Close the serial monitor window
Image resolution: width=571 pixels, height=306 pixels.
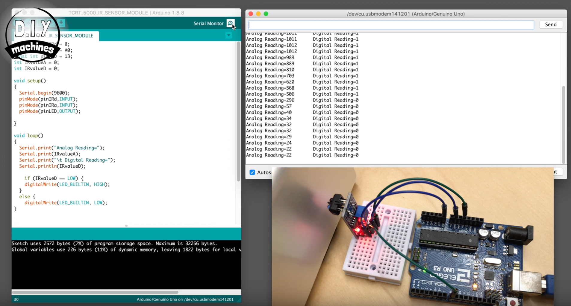(251, 14)
